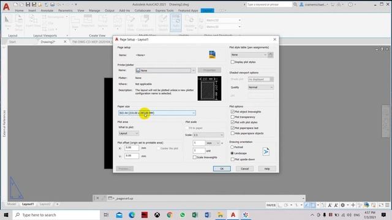This screenshot has height=220, width=392.
Task: Expand the command line history arrow
Action: pos(303,198)
